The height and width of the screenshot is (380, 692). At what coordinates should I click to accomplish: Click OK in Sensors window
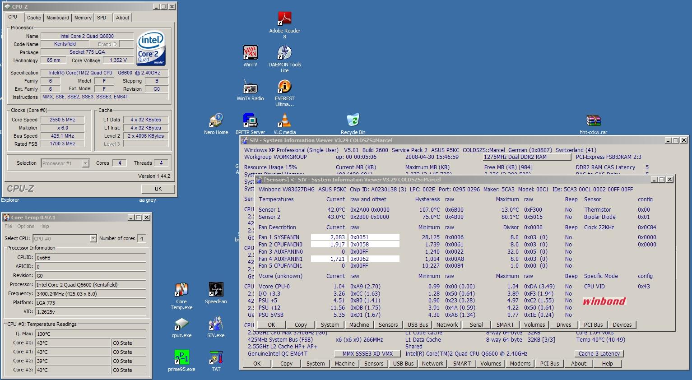click(x=271, y=324)
